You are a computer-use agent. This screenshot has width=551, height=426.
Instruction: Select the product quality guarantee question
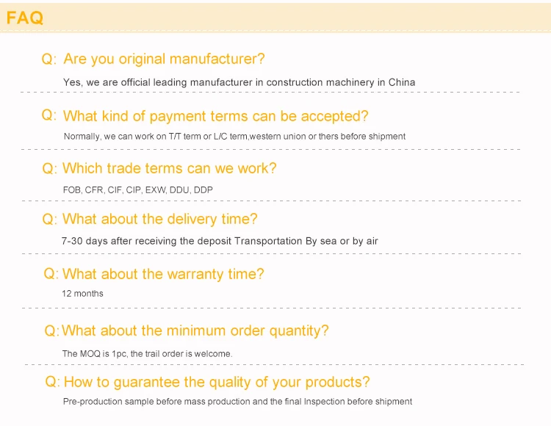click(217, 382)
